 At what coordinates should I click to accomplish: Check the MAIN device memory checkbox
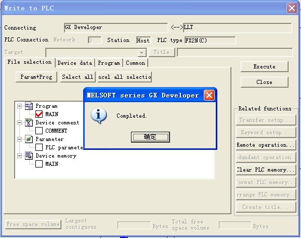coord(39,164)
